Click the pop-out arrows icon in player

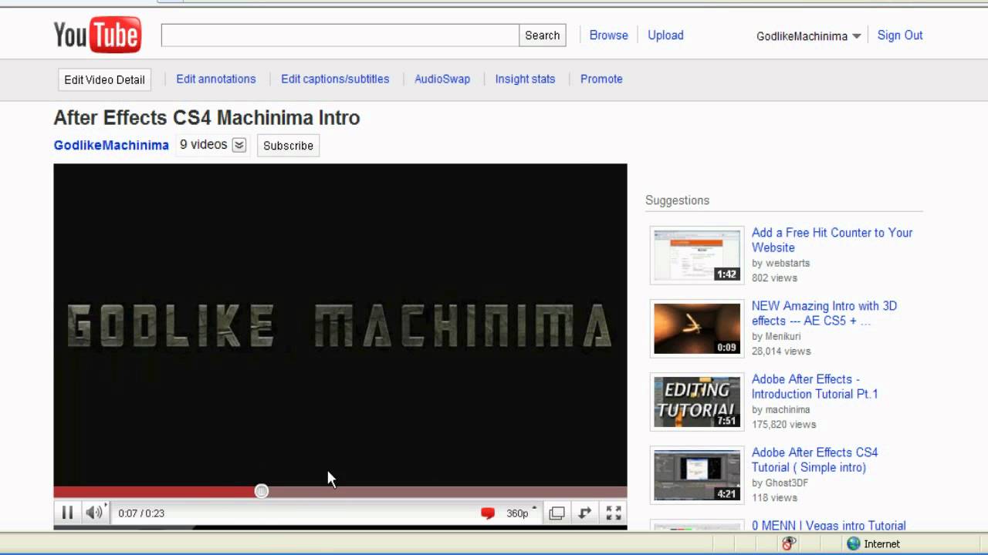tap(585, 513)
